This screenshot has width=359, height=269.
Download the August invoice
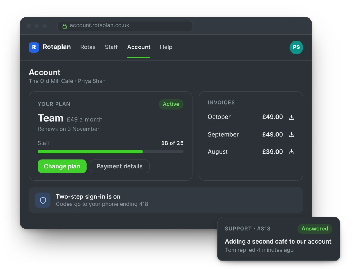click(x=291, y=152)
